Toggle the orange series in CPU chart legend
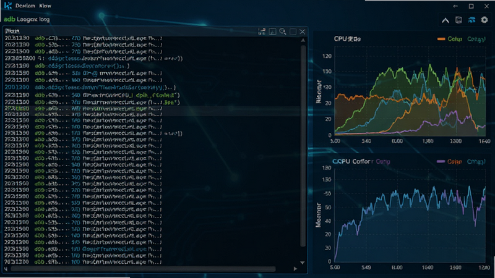This screenshot has height=278, width=495. 450,39
